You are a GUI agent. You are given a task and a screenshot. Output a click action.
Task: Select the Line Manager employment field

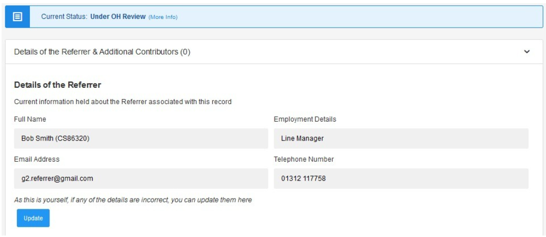point(401,139)
